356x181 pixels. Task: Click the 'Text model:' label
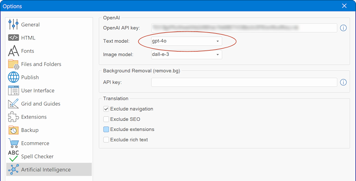pyautogui.click(x=116, y=41)
